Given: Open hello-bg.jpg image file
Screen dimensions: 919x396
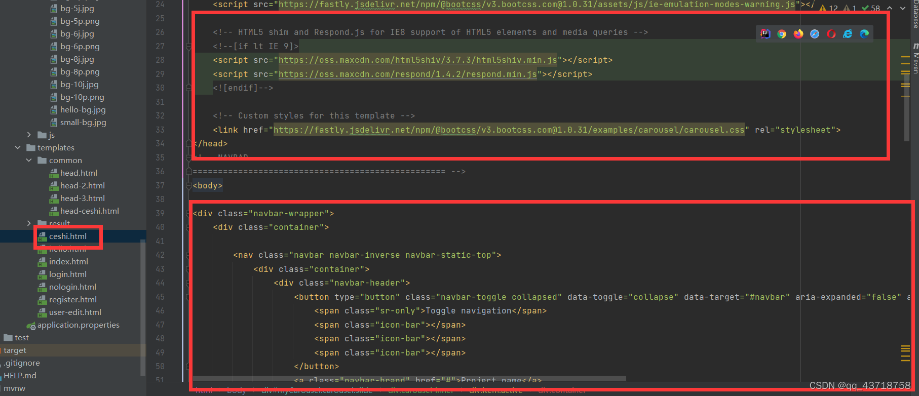Looking at the screenshot, I should (83, 110).
